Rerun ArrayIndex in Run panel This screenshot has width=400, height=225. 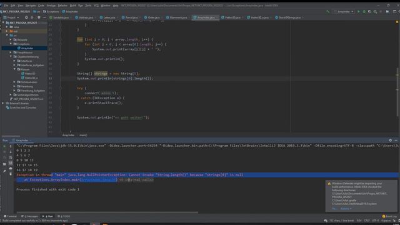[x=4, y=146]
